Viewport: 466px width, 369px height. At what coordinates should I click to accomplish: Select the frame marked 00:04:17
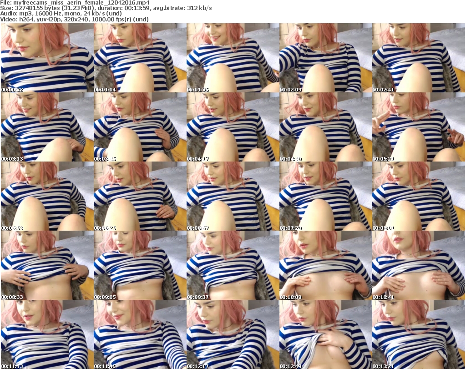[x=233, y=127]
